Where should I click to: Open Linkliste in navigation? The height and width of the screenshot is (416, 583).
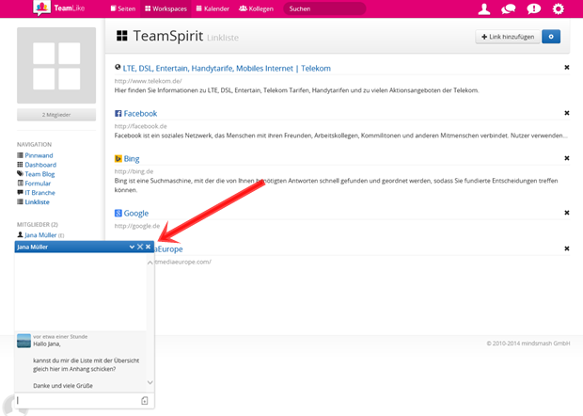(38, 202)
